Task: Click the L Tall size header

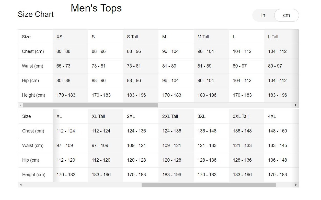Action: (273, 37)
